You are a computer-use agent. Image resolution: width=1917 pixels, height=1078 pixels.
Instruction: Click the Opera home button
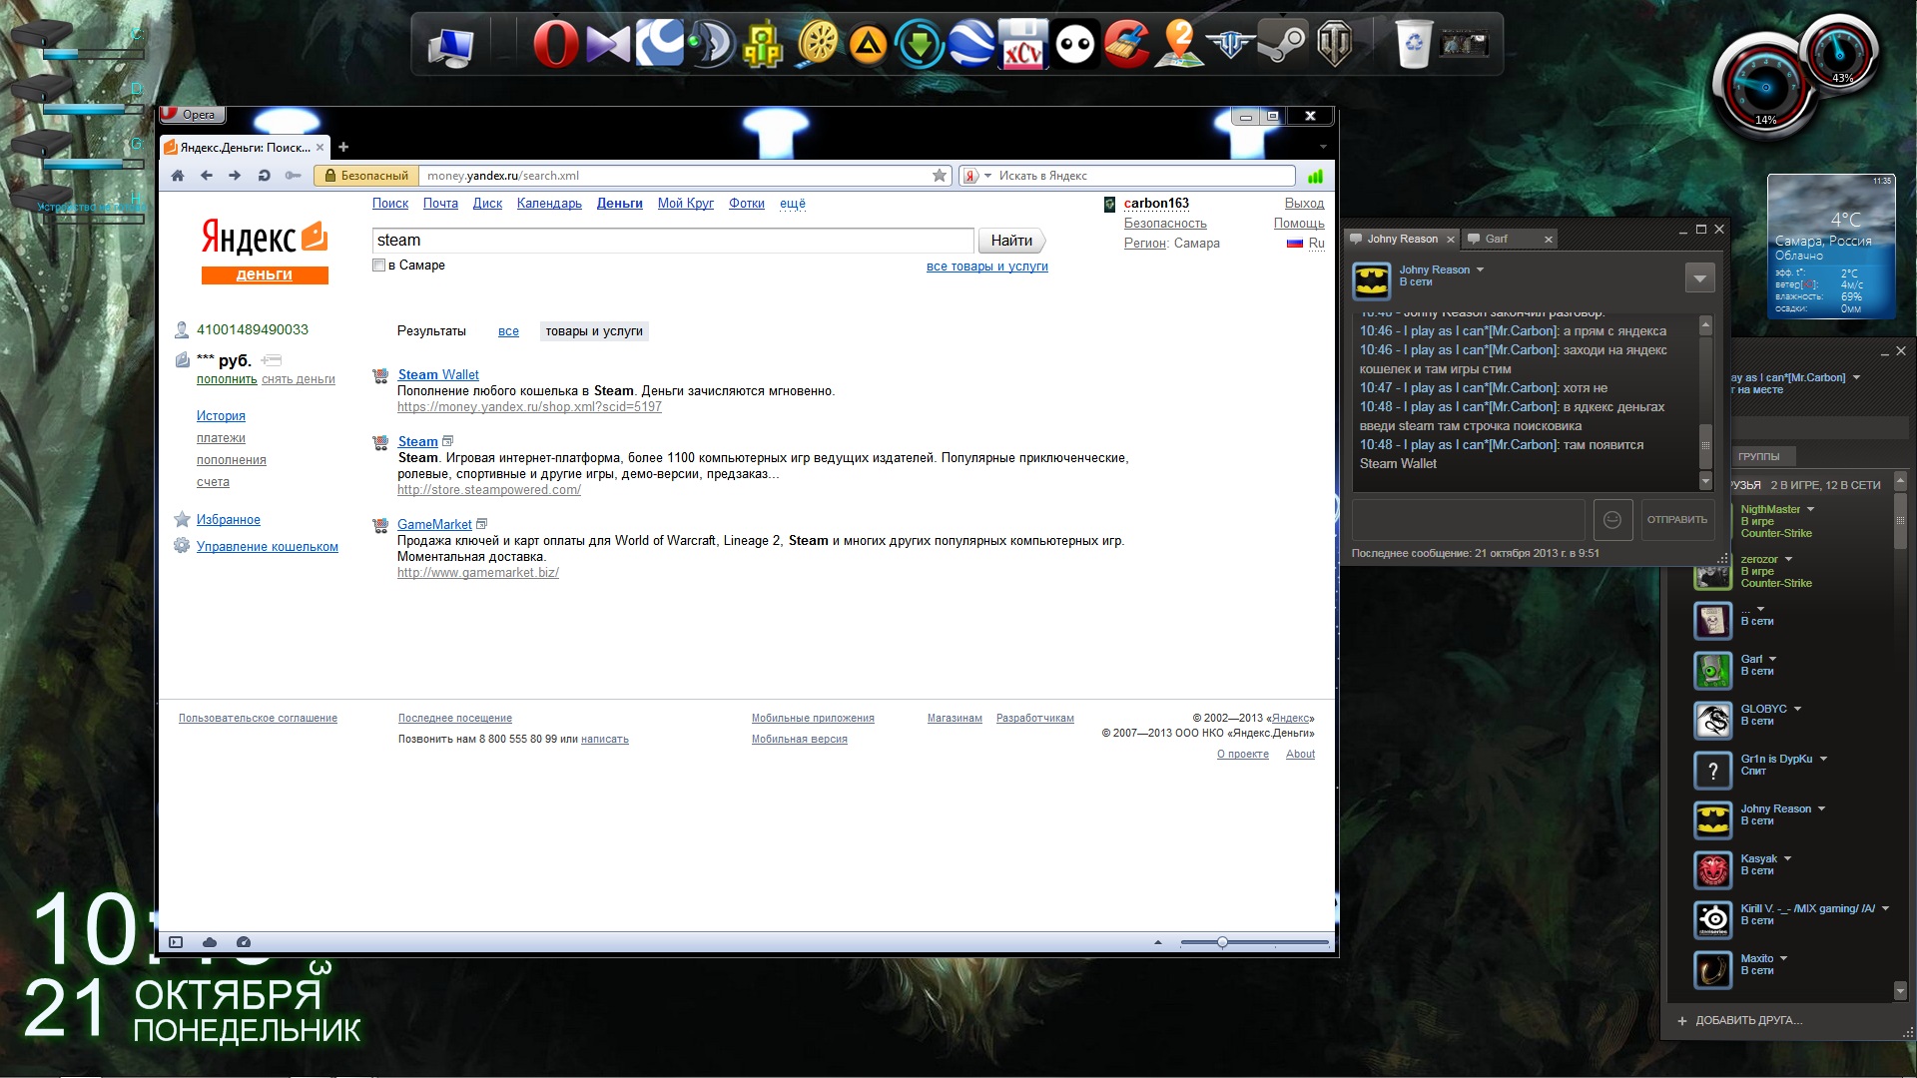(178, 176)
